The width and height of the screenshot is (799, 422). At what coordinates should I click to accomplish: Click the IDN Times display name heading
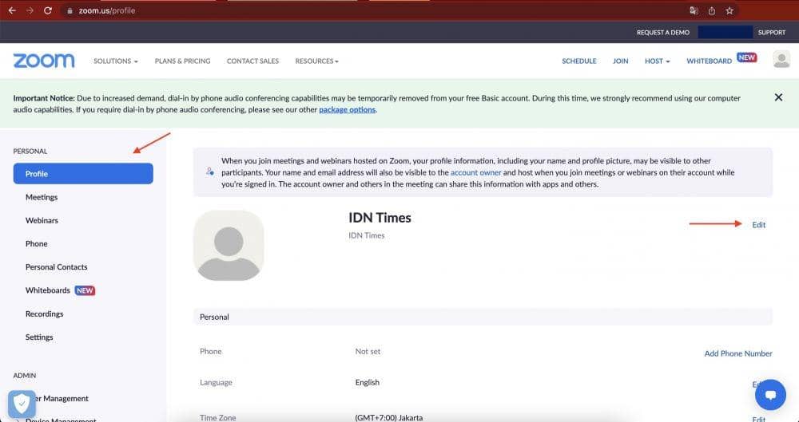[x=380, y=217]
